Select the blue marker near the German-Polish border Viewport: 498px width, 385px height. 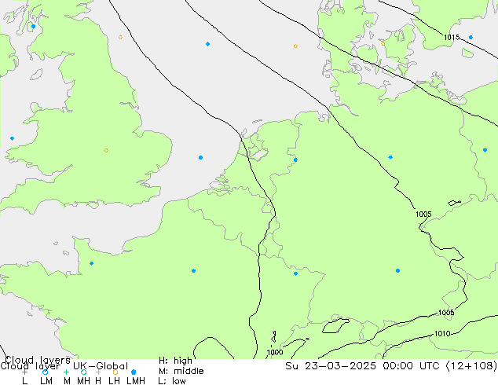pyautogui.click(x=485, y=150)
